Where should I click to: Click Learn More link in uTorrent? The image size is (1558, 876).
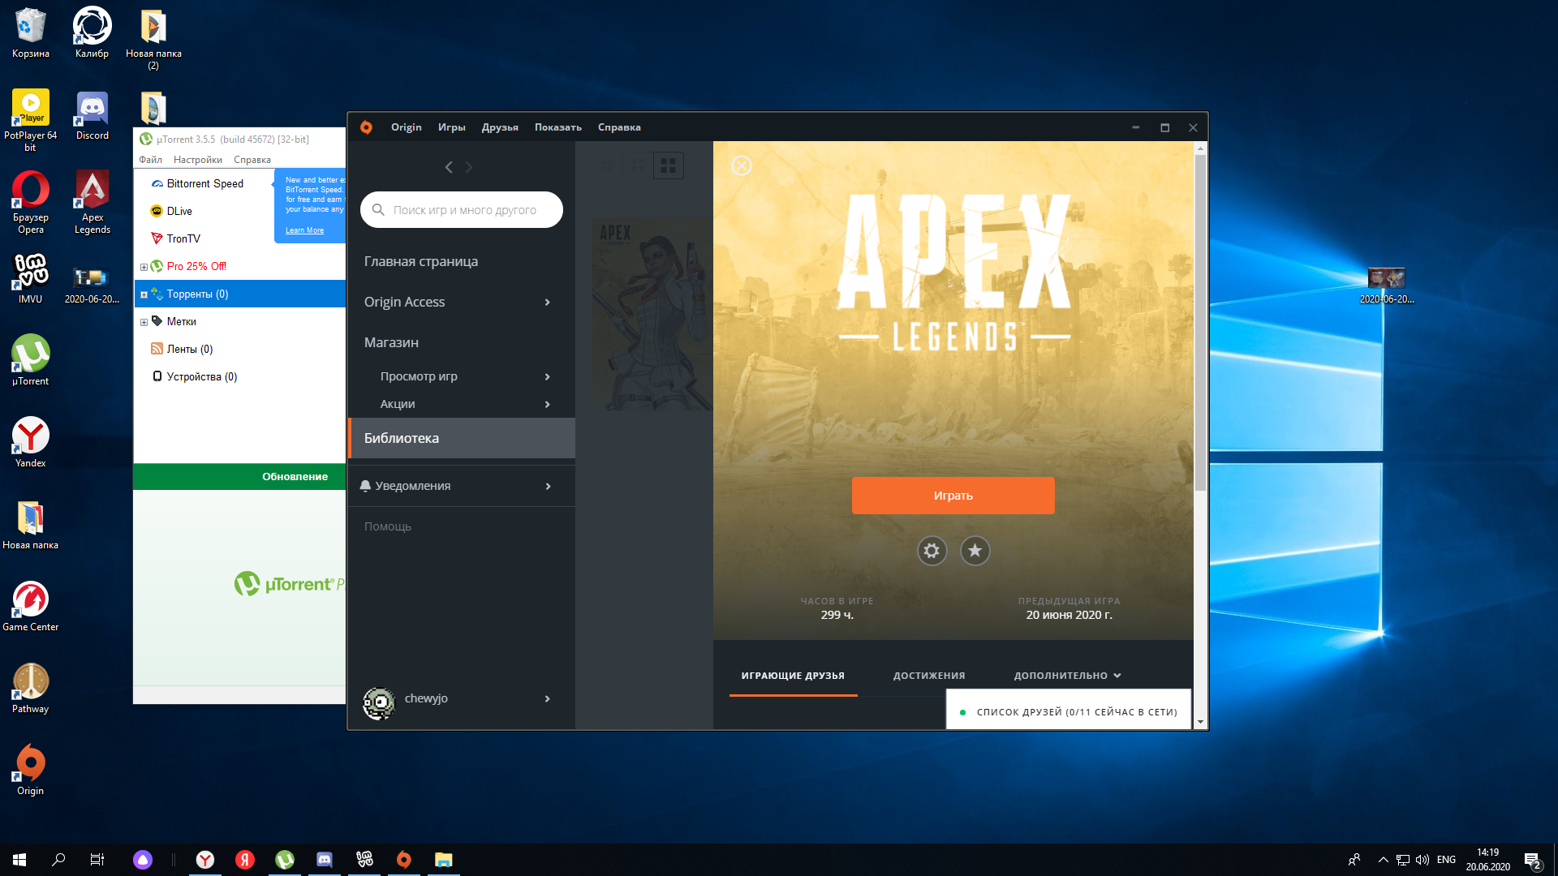click(304, 230)
